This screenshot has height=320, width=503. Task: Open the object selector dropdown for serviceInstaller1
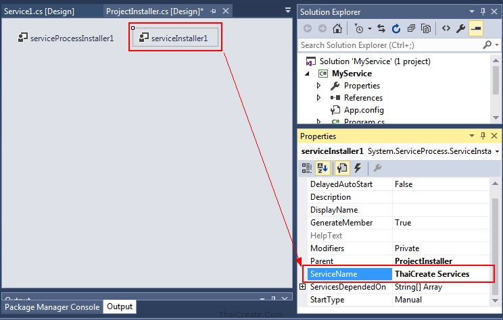click(x=497, y=151)
